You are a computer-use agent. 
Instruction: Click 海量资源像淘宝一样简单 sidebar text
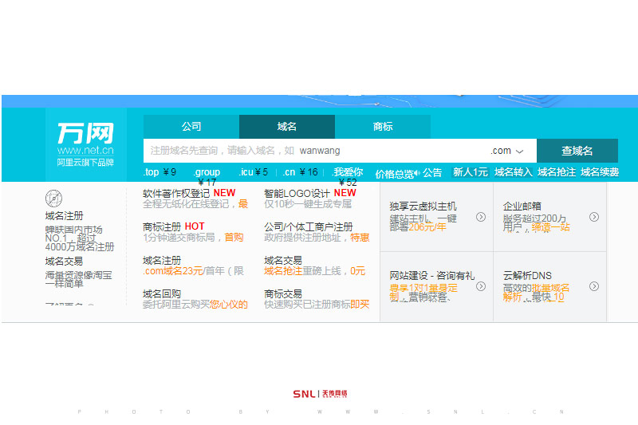[78, 279]
